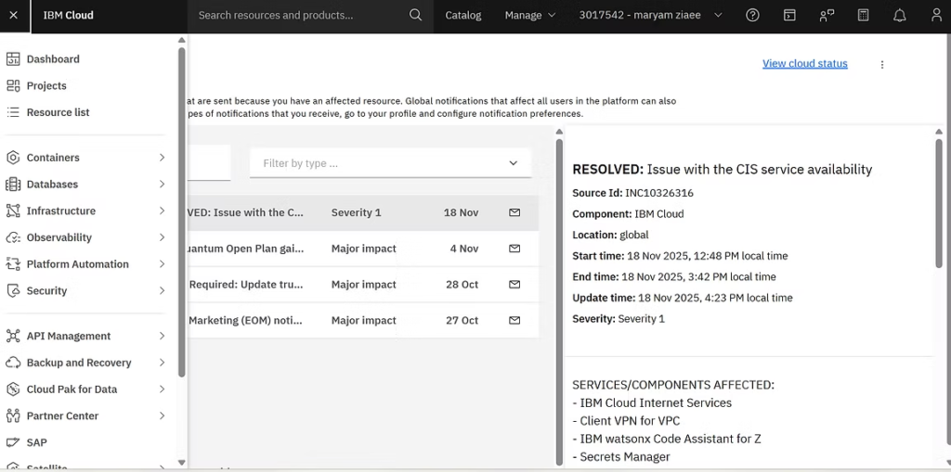Open the notifications bell icon
This screenshot has width=951, height=472.
point(900,15)
